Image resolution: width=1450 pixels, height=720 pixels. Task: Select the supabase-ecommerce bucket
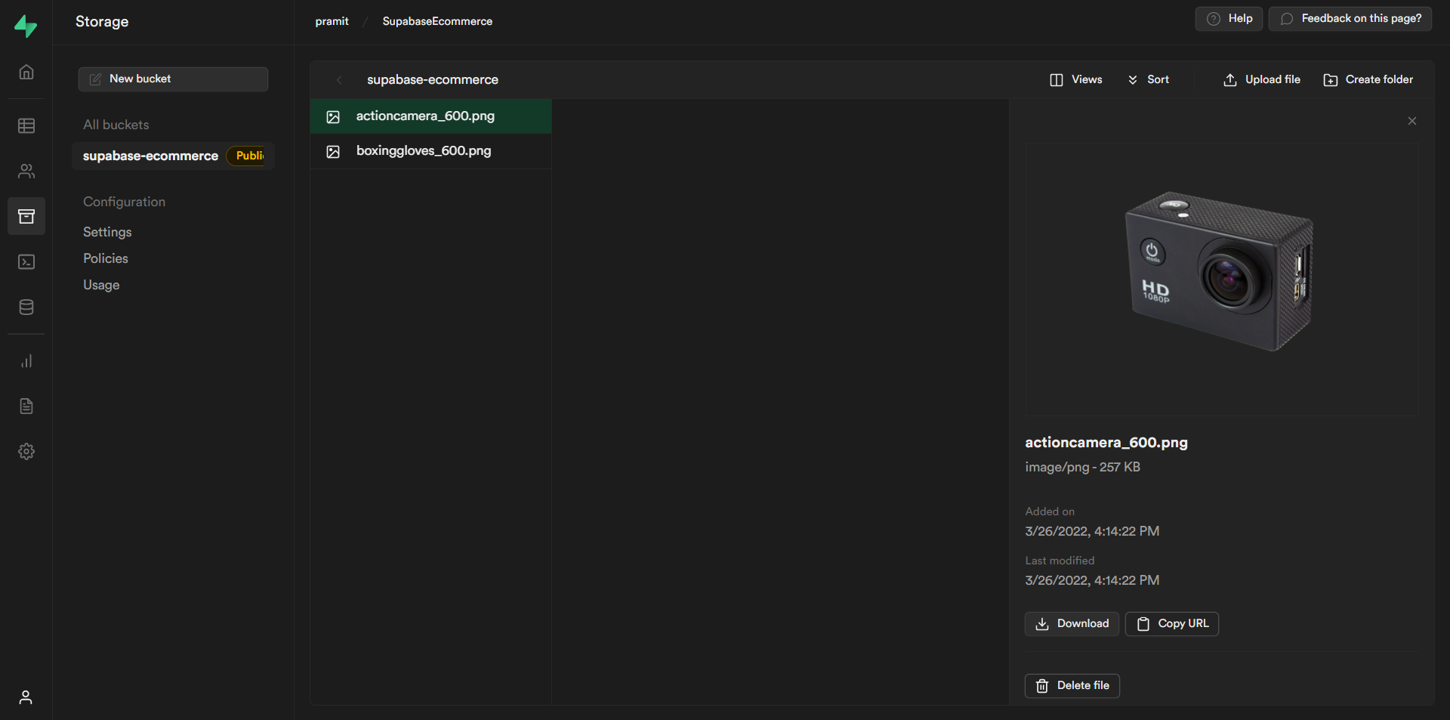pos(151,156)
